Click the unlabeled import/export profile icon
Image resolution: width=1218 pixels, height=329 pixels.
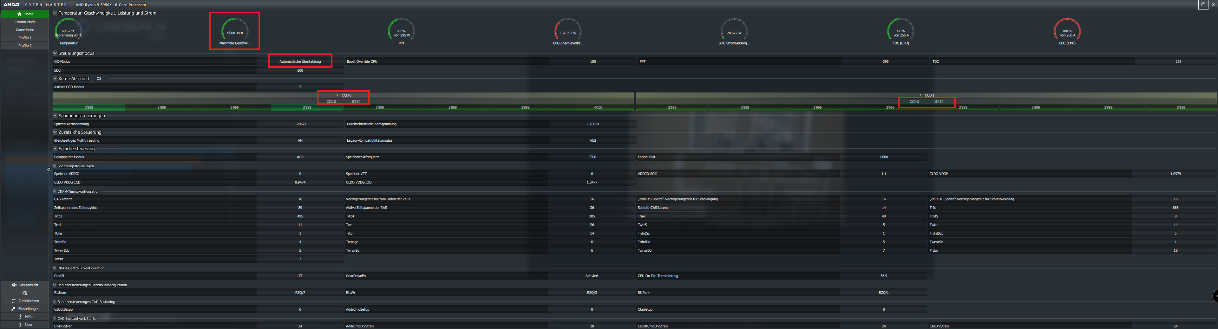[x=25, y=293]
